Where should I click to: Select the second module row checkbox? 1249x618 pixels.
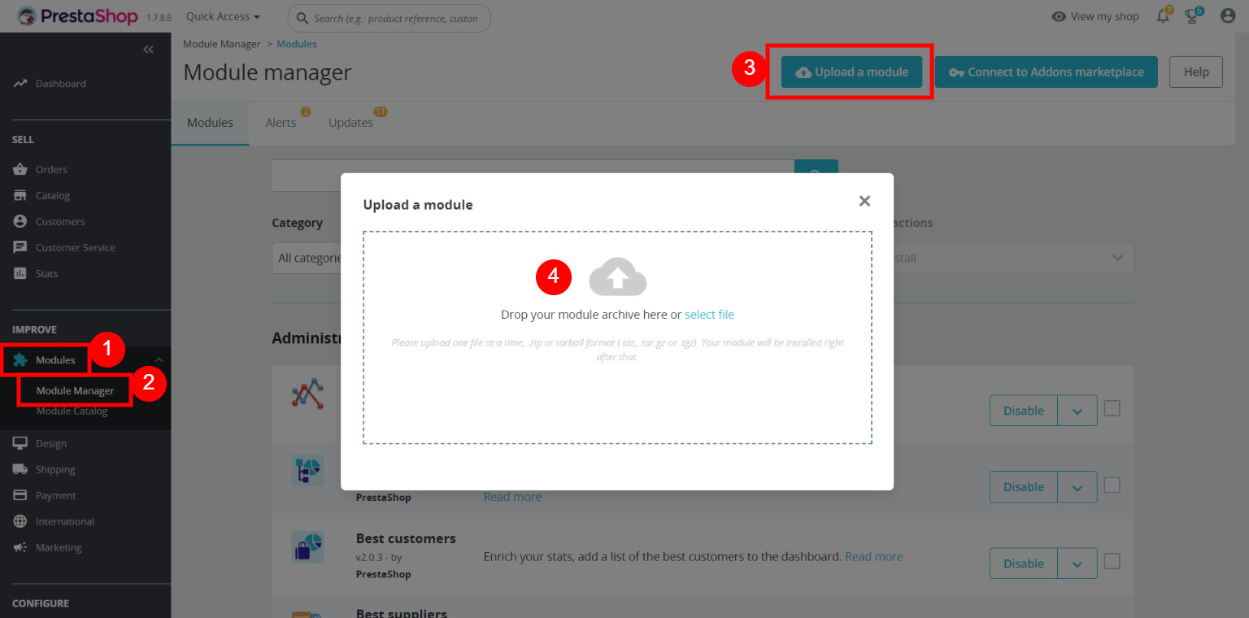click(x=1112, y=485)
